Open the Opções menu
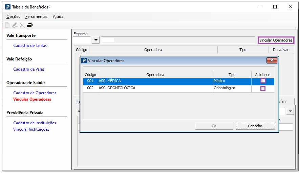 point(13,17)
